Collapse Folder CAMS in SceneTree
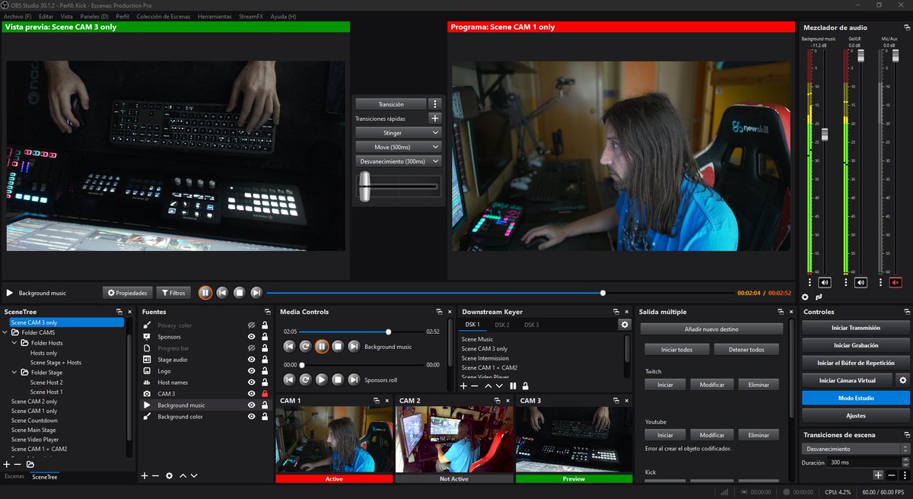The image size is (913, 499). point(5,332)
